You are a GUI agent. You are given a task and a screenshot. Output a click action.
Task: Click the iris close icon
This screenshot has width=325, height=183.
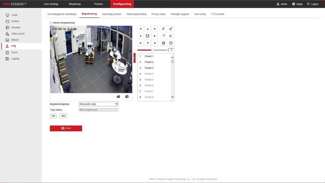[164, 43]
